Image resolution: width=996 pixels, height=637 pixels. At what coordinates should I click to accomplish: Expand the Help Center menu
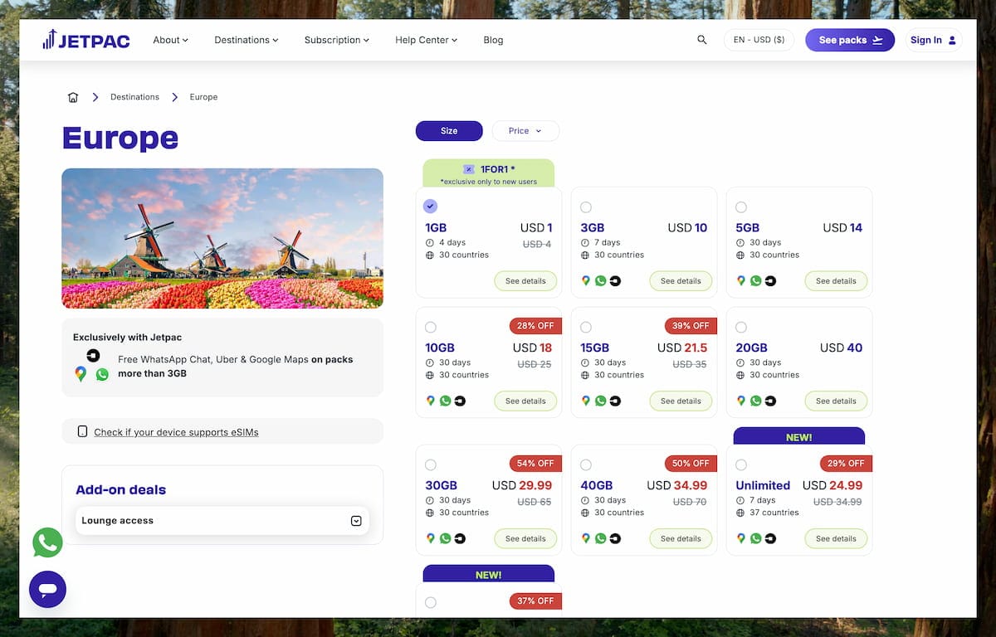[427, 40]
